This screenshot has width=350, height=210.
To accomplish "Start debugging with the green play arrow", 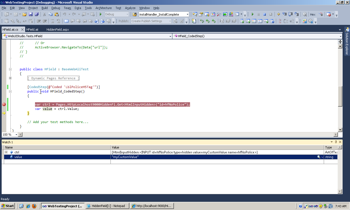I will click(101, 14).
